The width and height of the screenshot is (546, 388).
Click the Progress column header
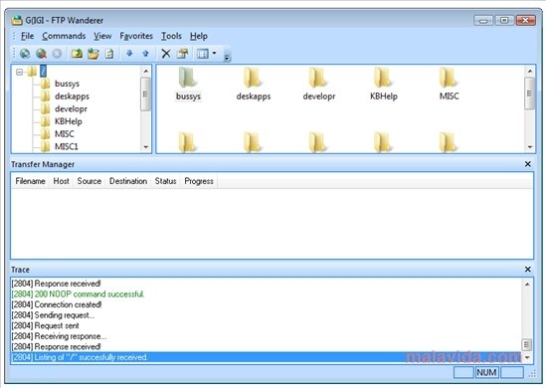click(199, 181)
